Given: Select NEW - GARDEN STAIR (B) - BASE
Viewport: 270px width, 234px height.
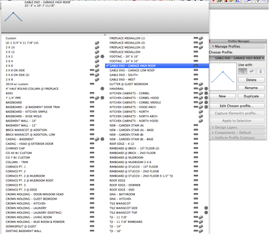Looking at the screenshot, I should coord(132,139).
